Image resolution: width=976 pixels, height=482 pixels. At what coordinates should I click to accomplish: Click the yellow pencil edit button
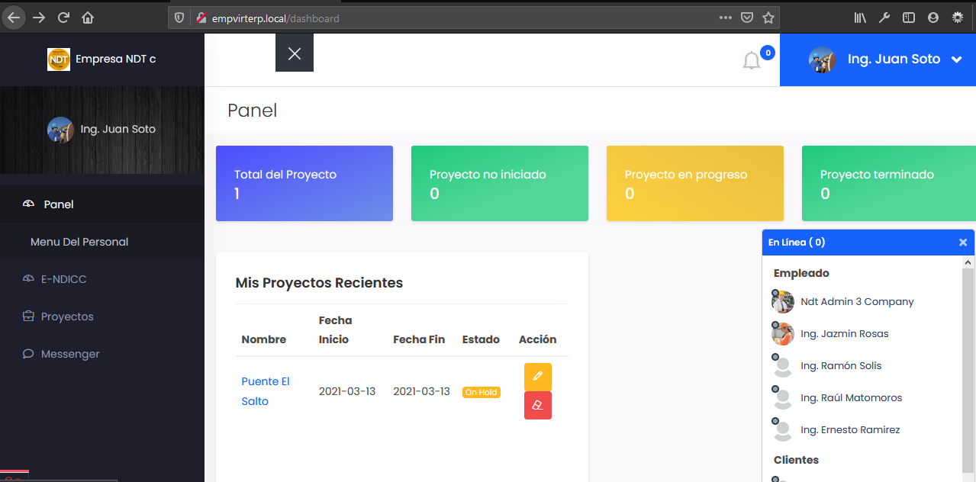click(x=537, y=377)
